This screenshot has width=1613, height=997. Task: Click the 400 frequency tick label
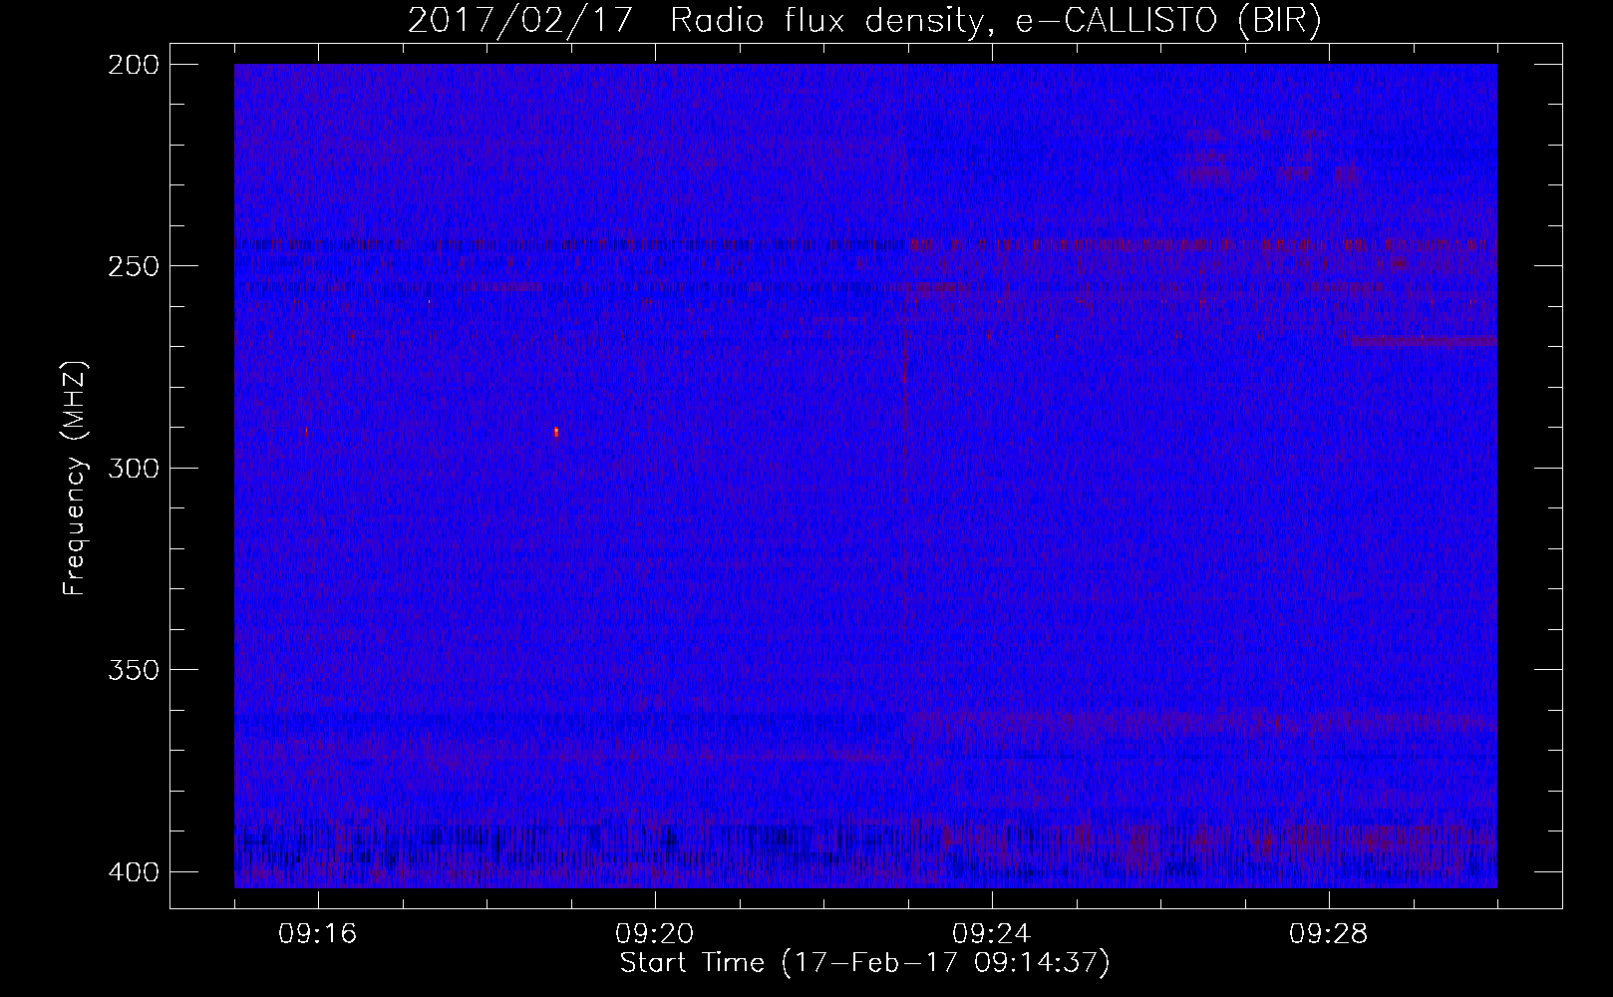tap(132, 871)
